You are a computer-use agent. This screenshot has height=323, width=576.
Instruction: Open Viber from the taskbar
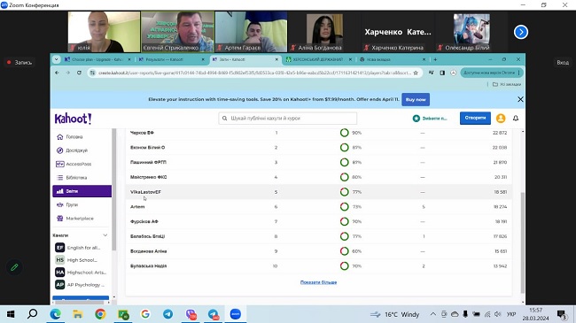[191, 314]
